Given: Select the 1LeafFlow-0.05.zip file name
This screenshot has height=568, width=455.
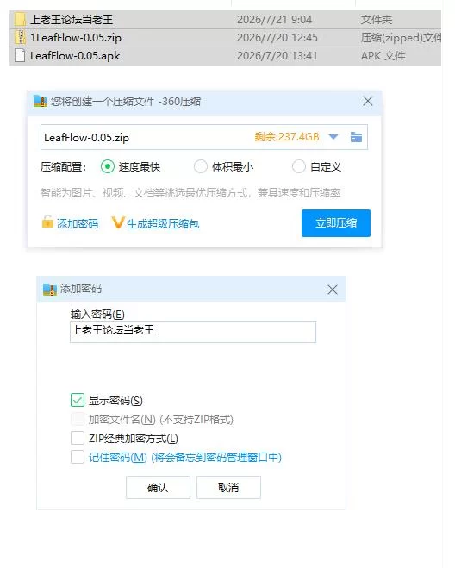Looking at the screenshot, I should (x=76, y=38).
